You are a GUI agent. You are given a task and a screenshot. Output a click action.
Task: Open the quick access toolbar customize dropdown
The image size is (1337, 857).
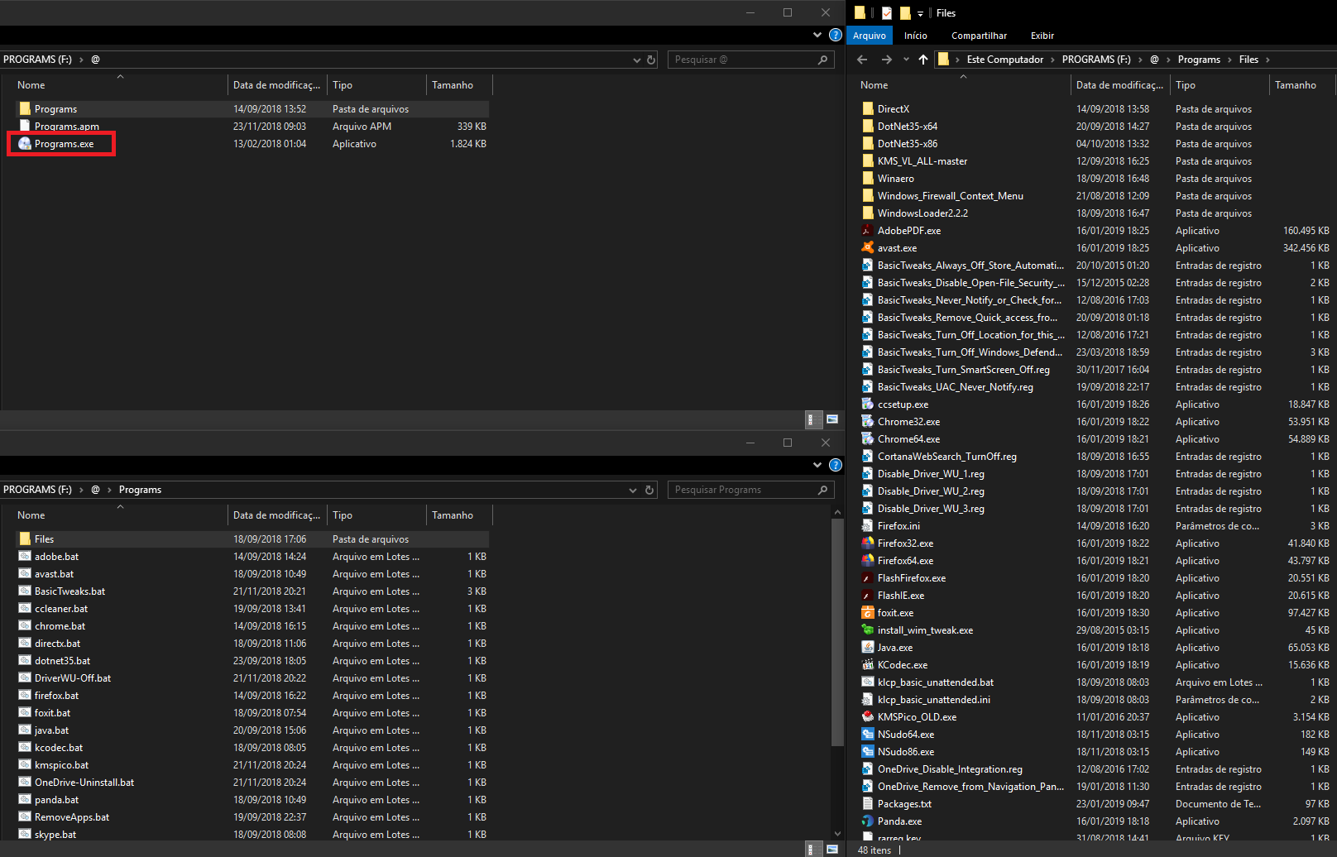(920, 14)
